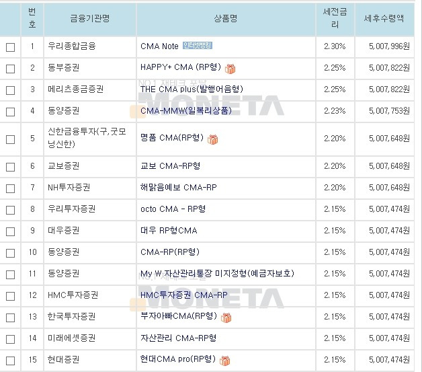Open My W 자산관리통장 미지정형 product

coord(217,274)
